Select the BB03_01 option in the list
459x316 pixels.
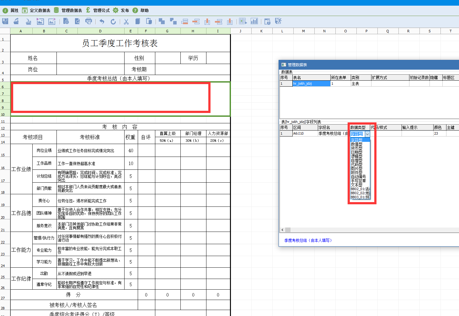360,197
